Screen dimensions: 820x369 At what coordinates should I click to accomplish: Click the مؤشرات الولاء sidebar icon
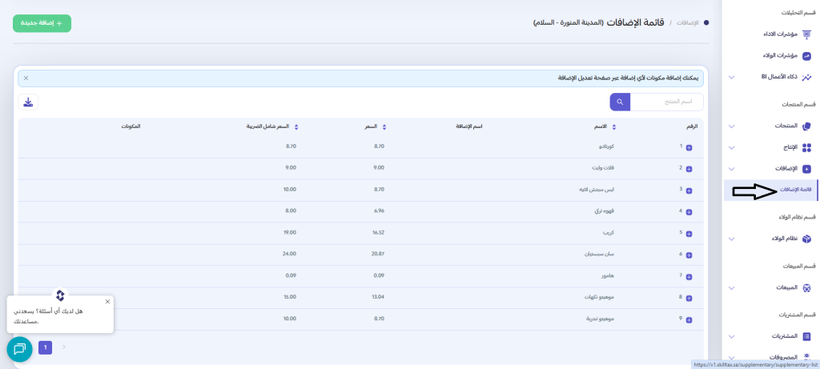(x=806, y=55)
